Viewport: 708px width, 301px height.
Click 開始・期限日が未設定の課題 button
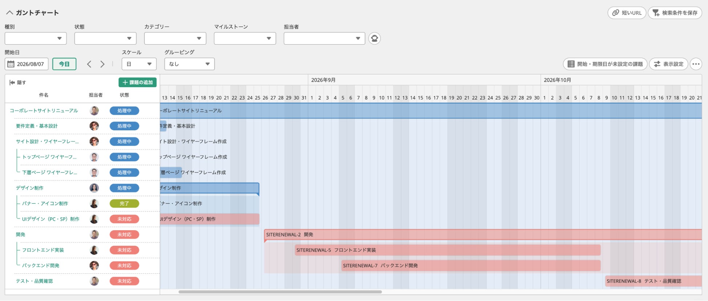[x=605, y=64]
